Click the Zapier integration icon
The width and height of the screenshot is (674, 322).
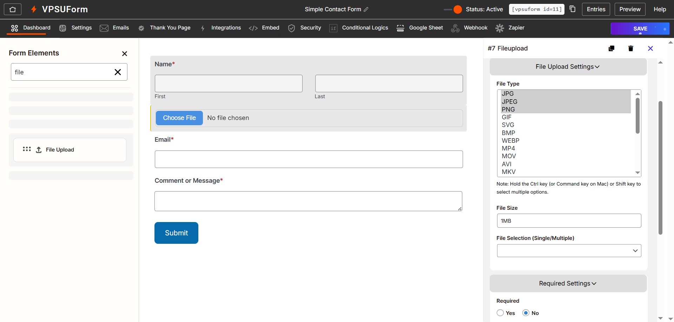coord(500,28)
